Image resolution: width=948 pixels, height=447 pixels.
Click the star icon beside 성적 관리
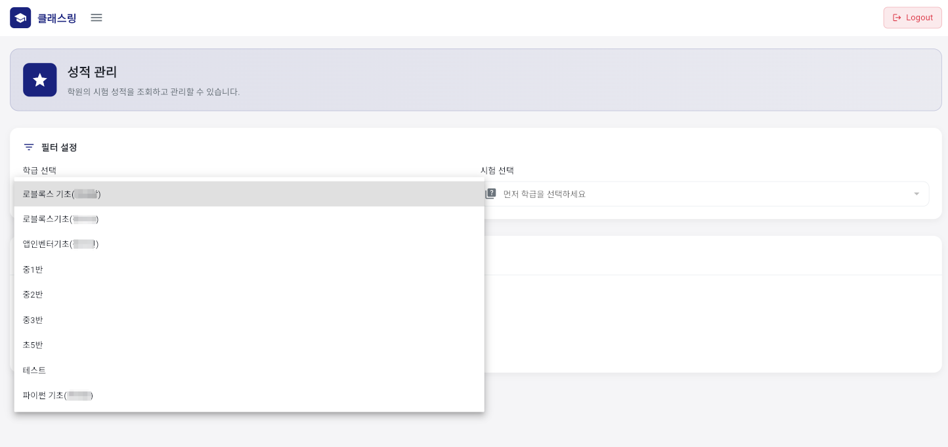click(40, 80)
